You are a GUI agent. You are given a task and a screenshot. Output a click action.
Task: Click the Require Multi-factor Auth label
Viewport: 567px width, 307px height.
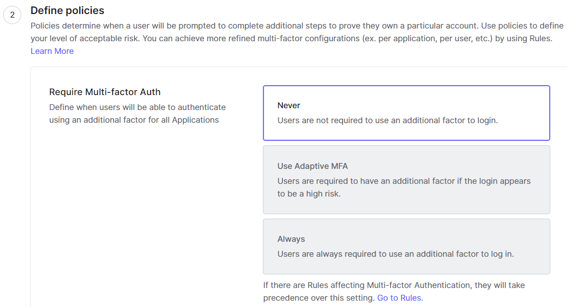pyautogui.click(x=105, y=92)
